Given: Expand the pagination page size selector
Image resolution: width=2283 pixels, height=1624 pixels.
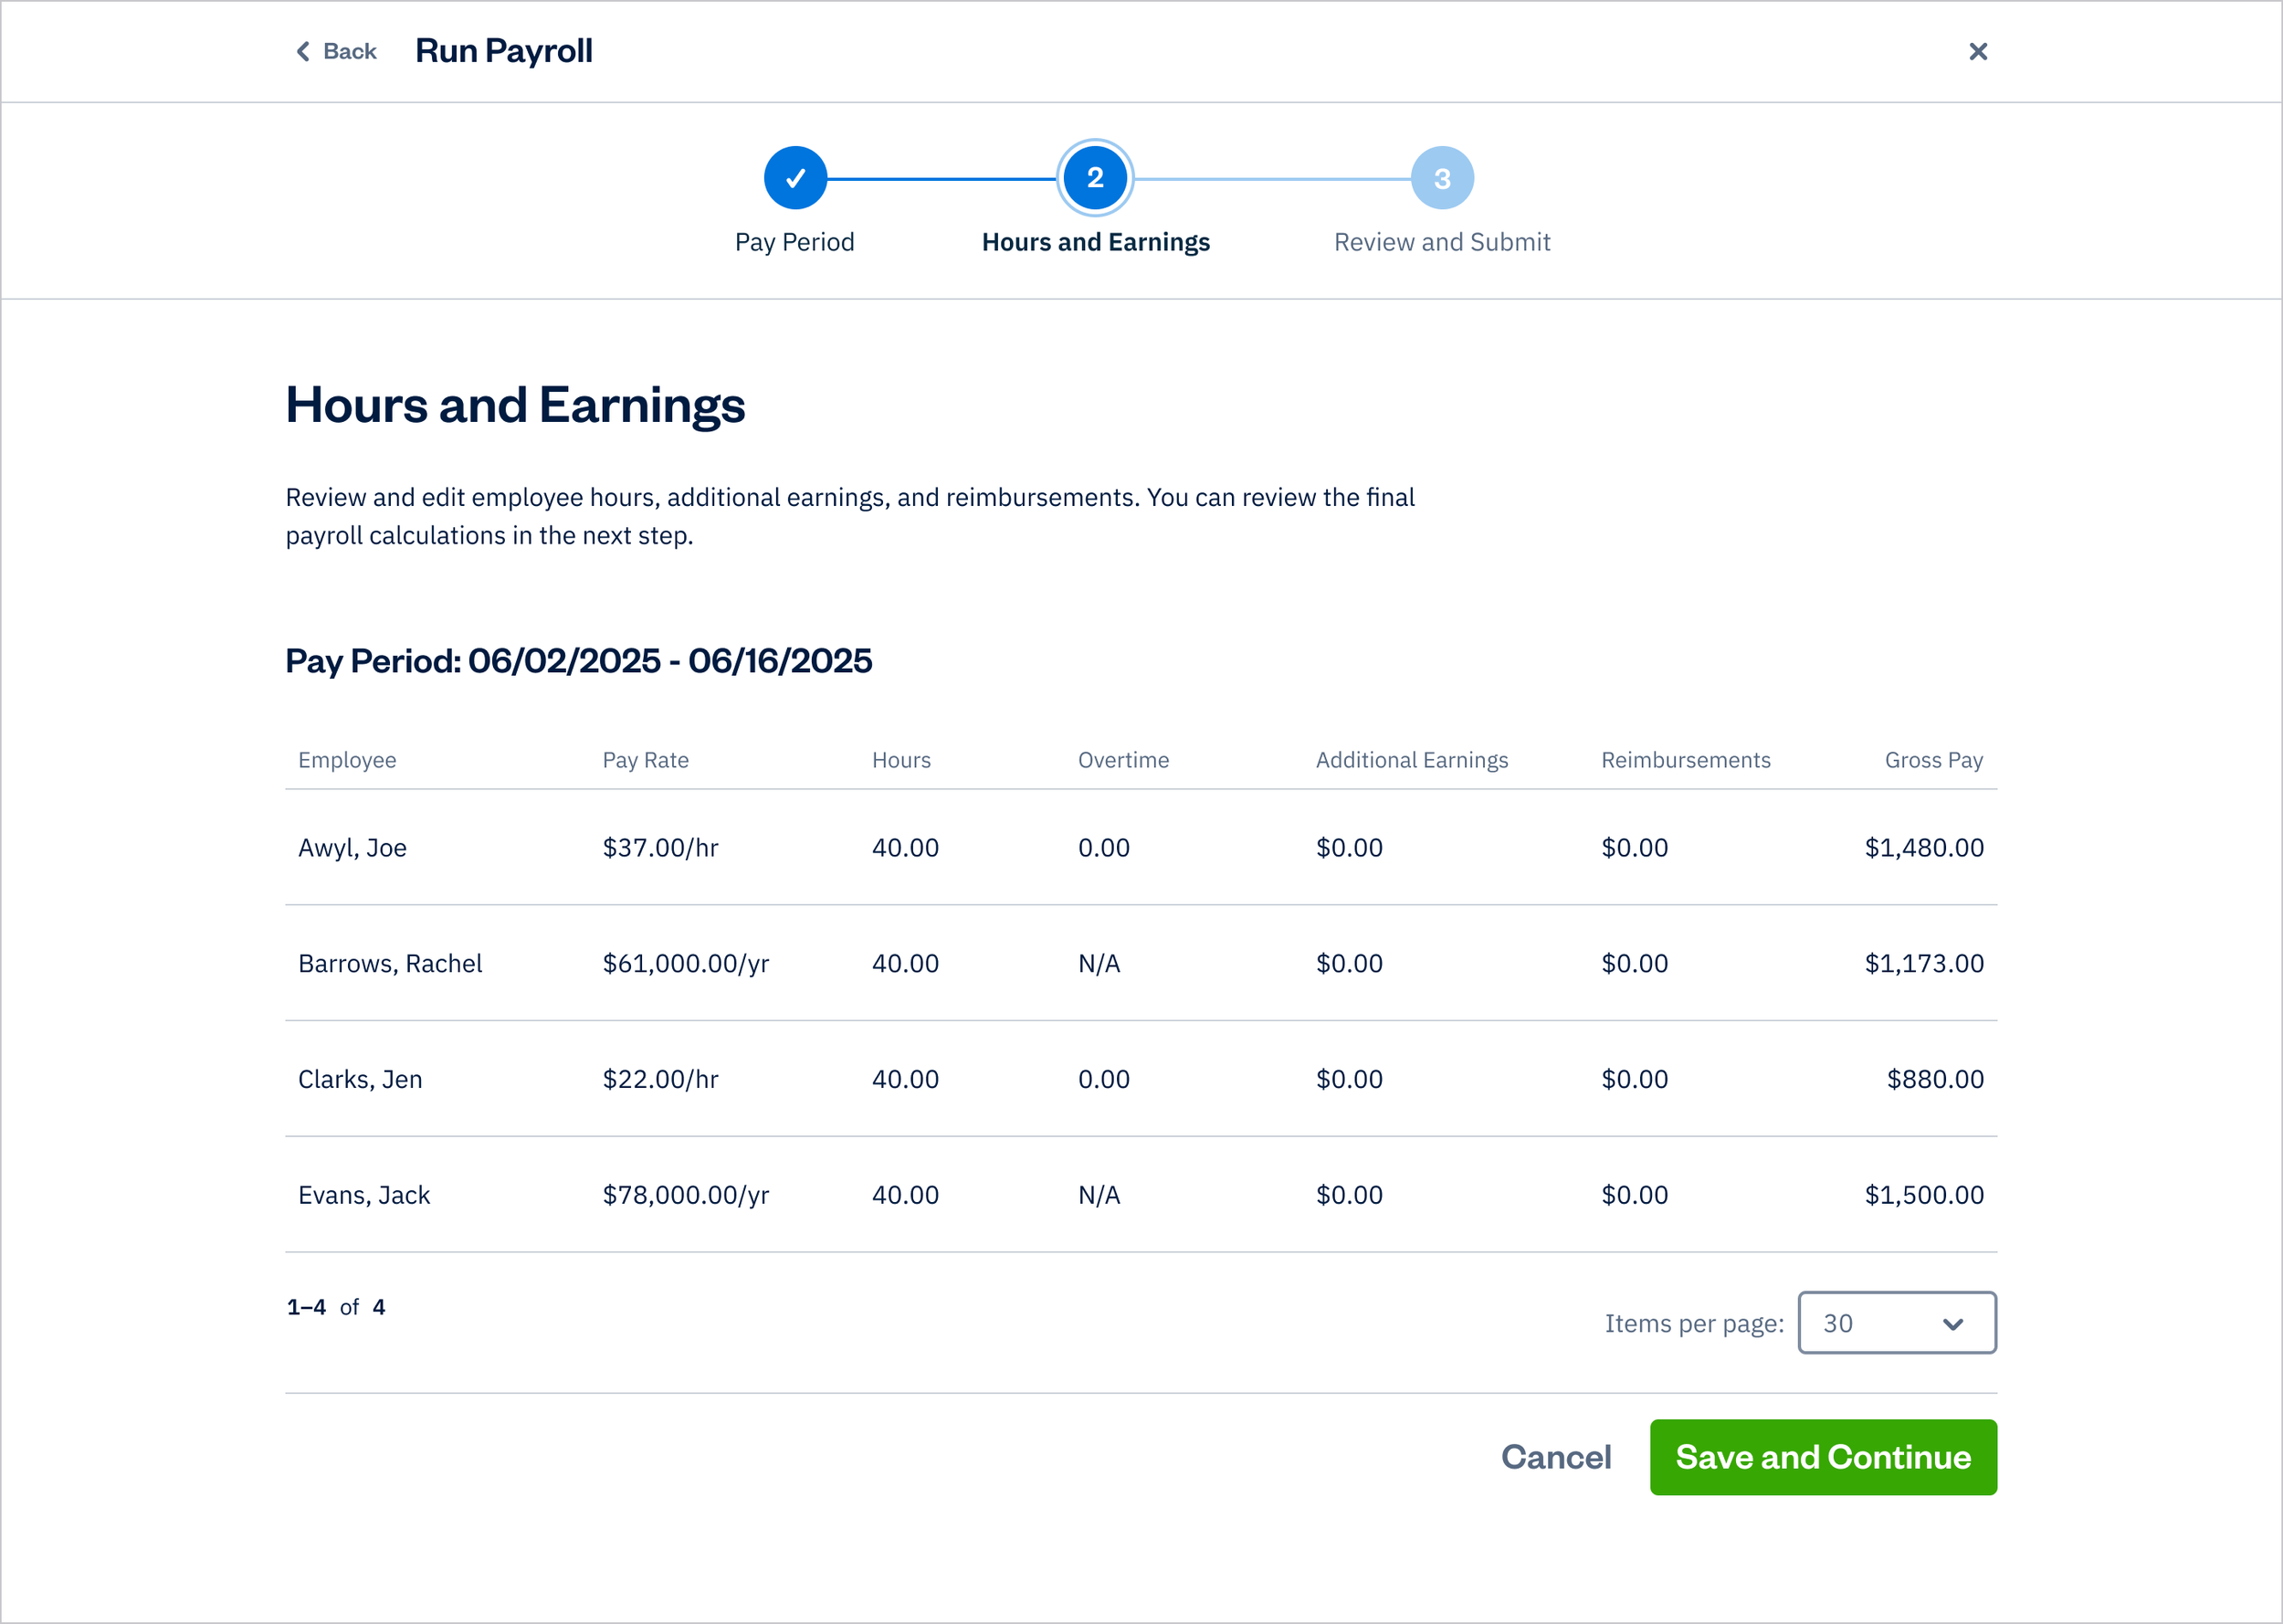Looking at the screenshot, I should 1896,1323.
